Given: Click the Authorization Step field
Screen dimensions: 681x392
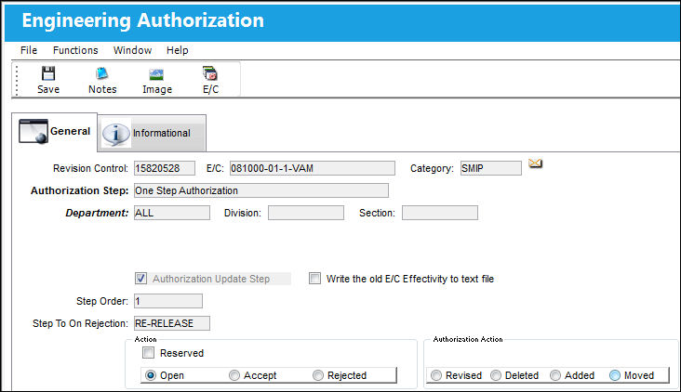Looking at the screenshot, I should click(x=261, y=190).
